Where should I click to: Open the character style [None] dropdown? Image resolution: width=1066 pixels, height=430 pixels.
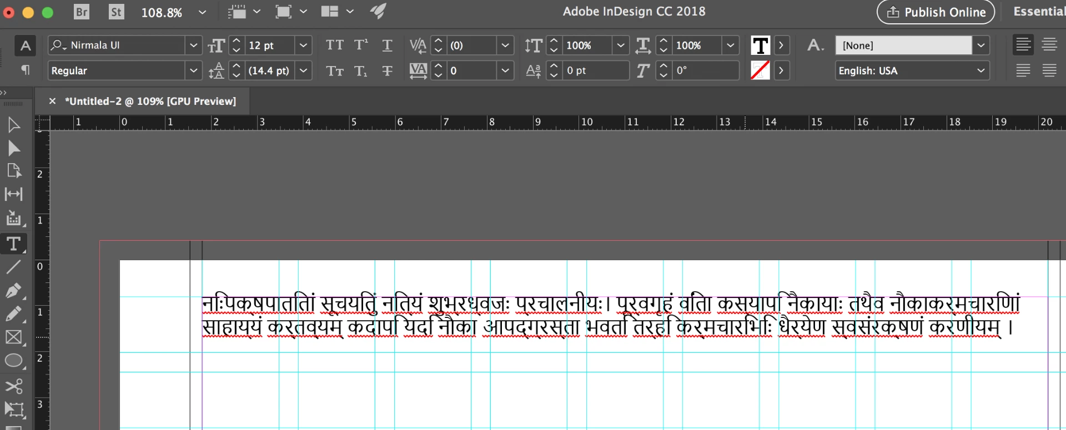point(981,45)
